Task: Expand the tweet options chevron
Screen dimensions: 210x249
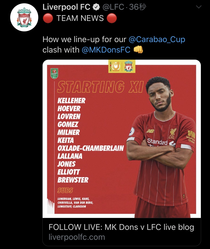Action: (x=198, y=7)
